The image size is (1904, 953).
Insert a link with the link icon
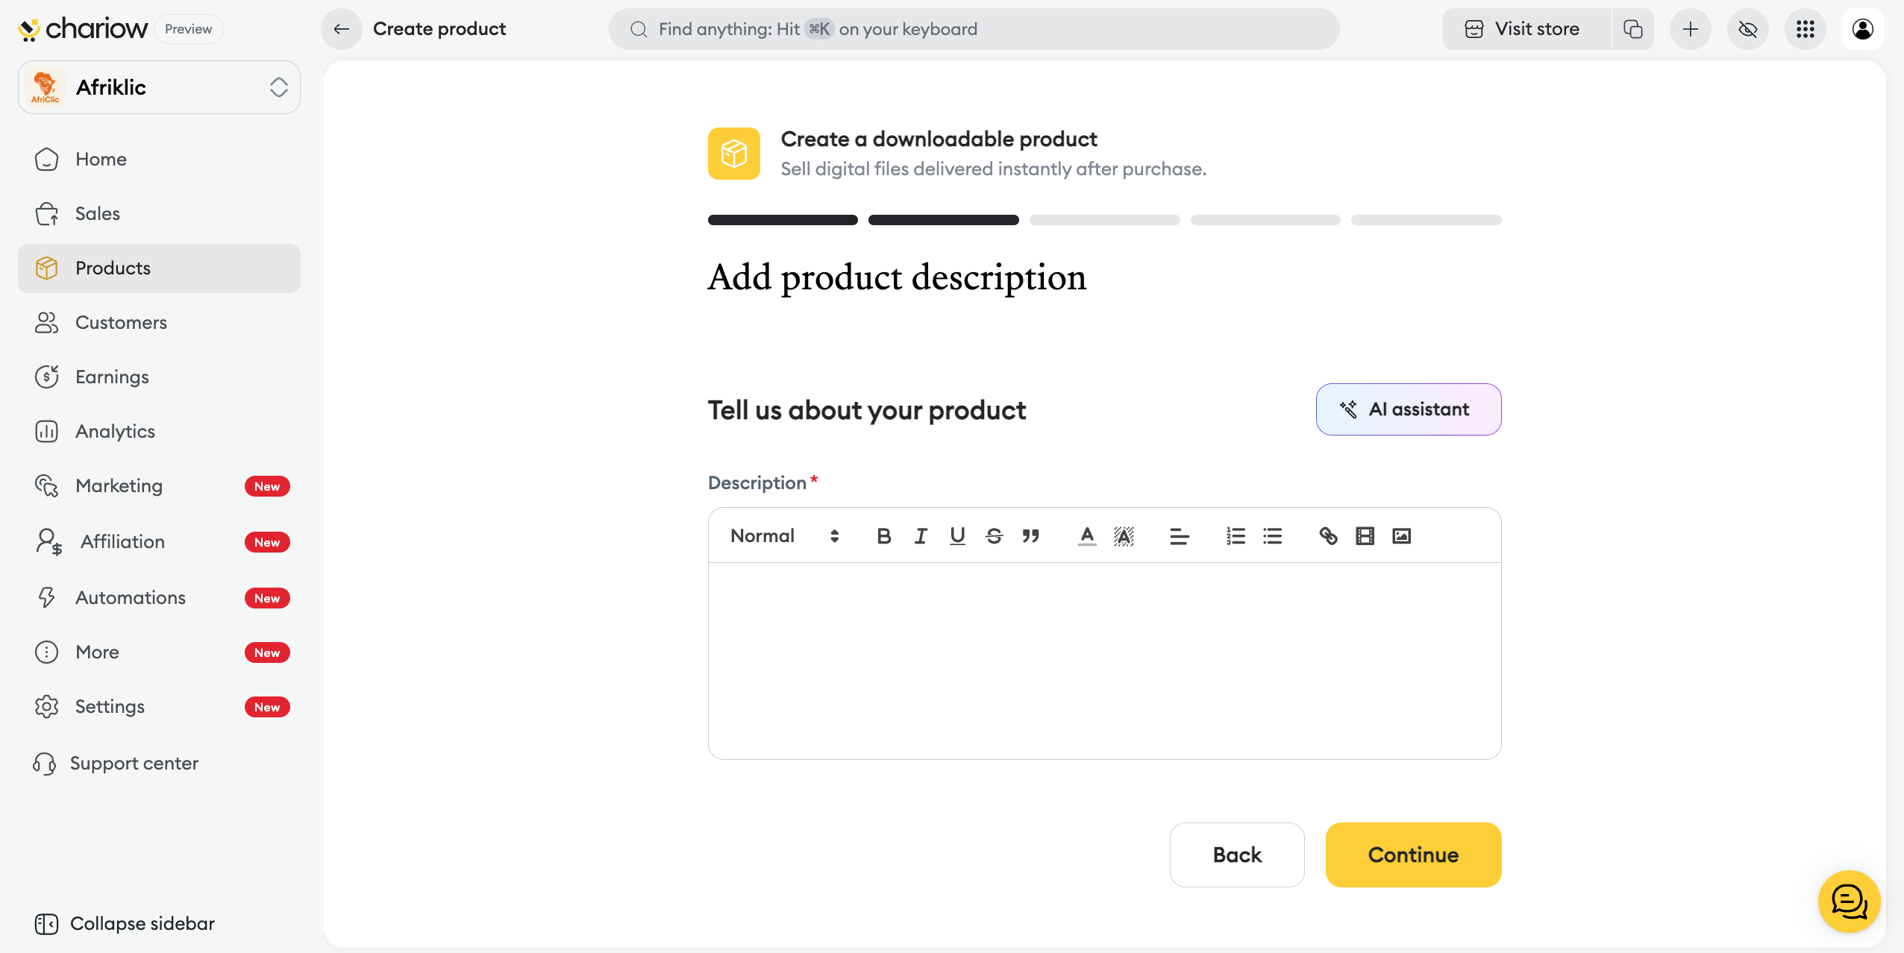pos(1328,535)
